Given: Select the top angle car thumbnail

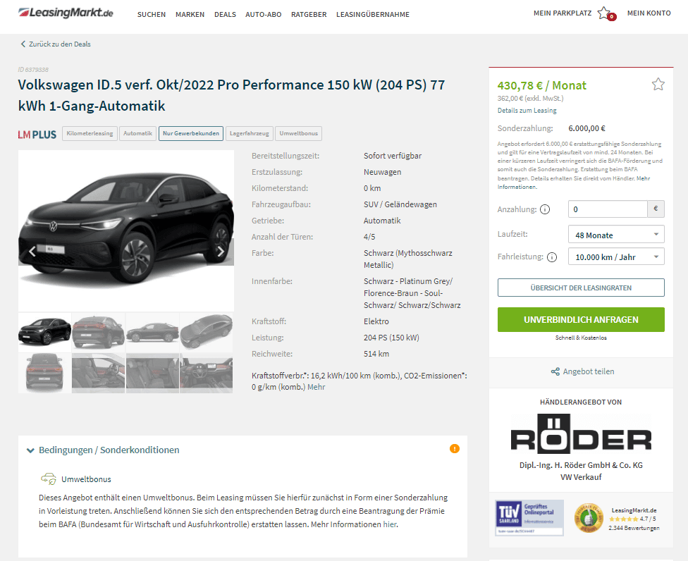Looking at the screenshot, I should click(x=207, y=332).
